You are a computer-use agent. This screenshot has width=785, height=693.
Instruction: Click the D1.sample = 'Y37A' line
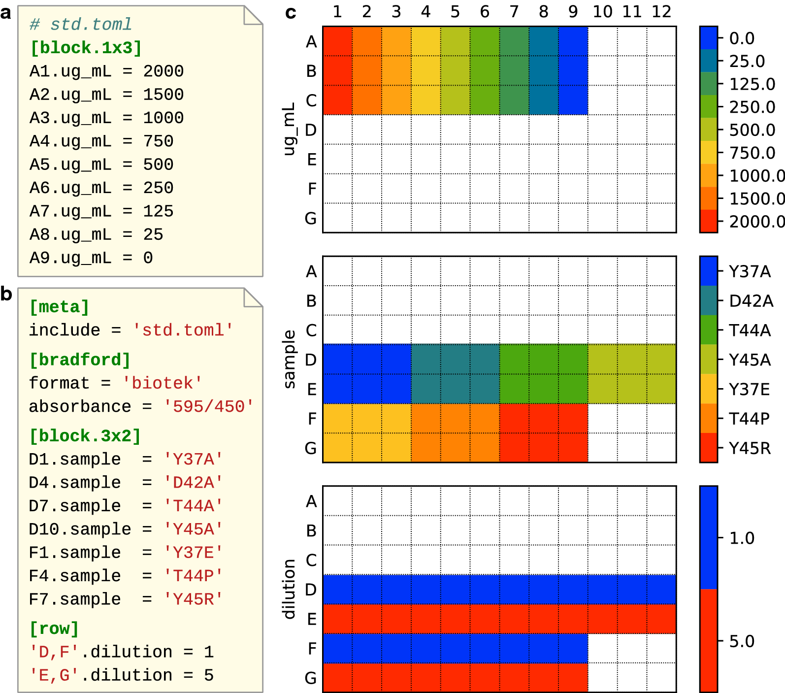[126, 459]
